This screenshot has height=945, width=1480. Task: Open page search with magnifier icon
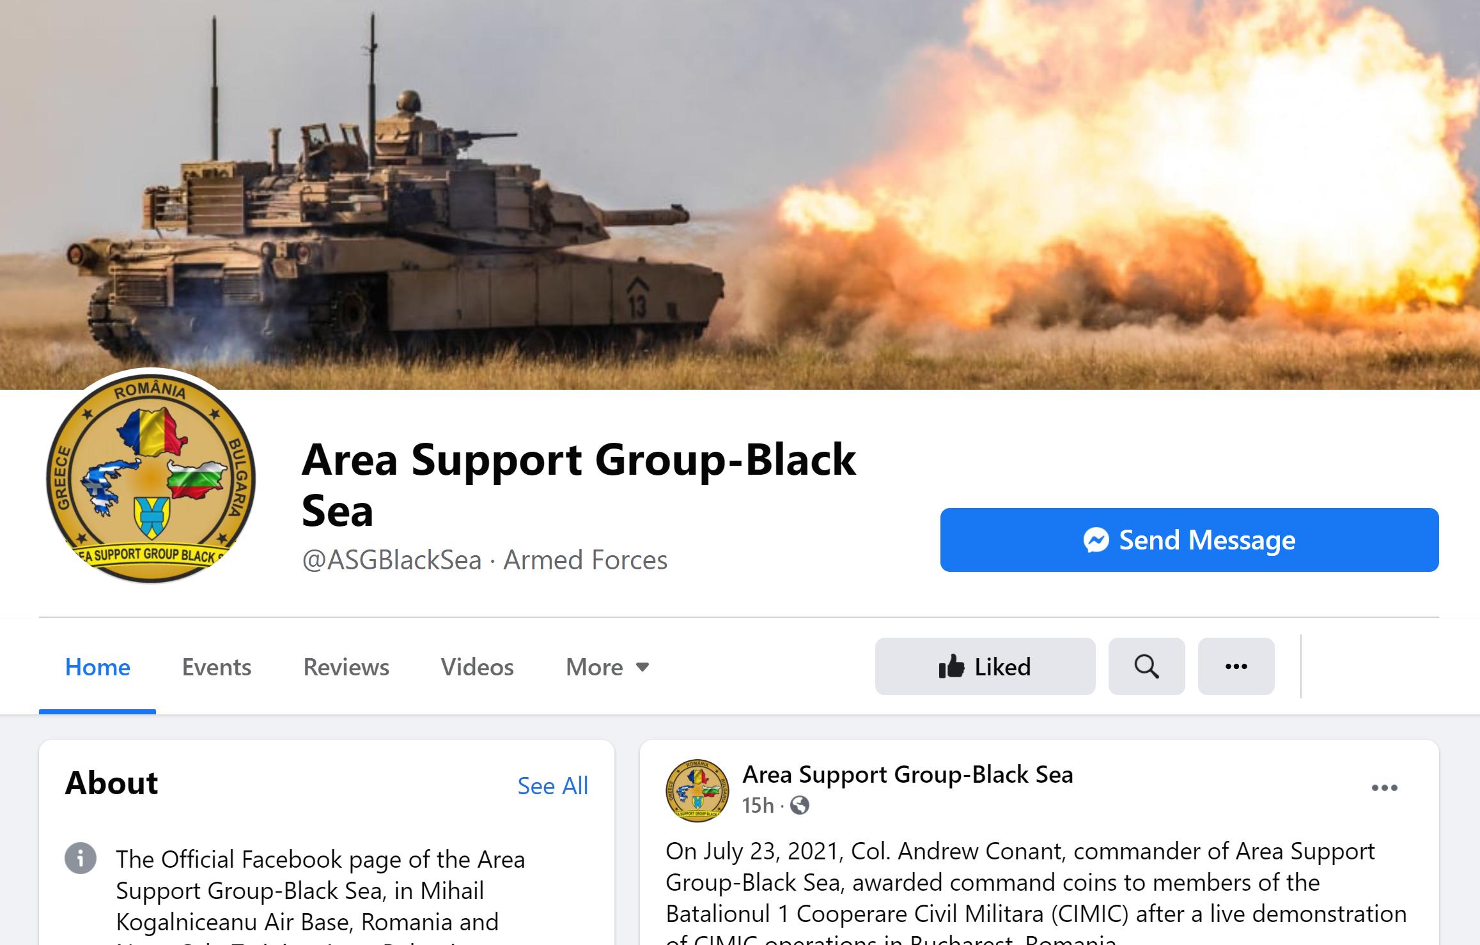[x=1146, y=666]
